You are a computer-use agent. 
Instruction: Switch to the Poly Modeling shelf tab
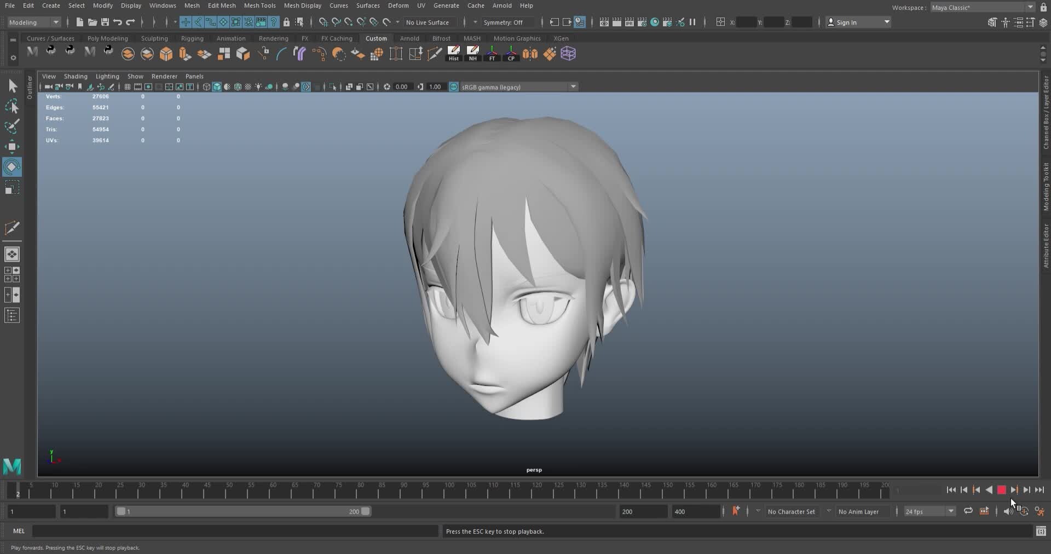coord(107,38)
